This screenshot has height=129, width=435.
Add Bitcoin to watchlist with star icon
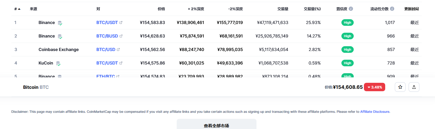click(x=400, y=87)
